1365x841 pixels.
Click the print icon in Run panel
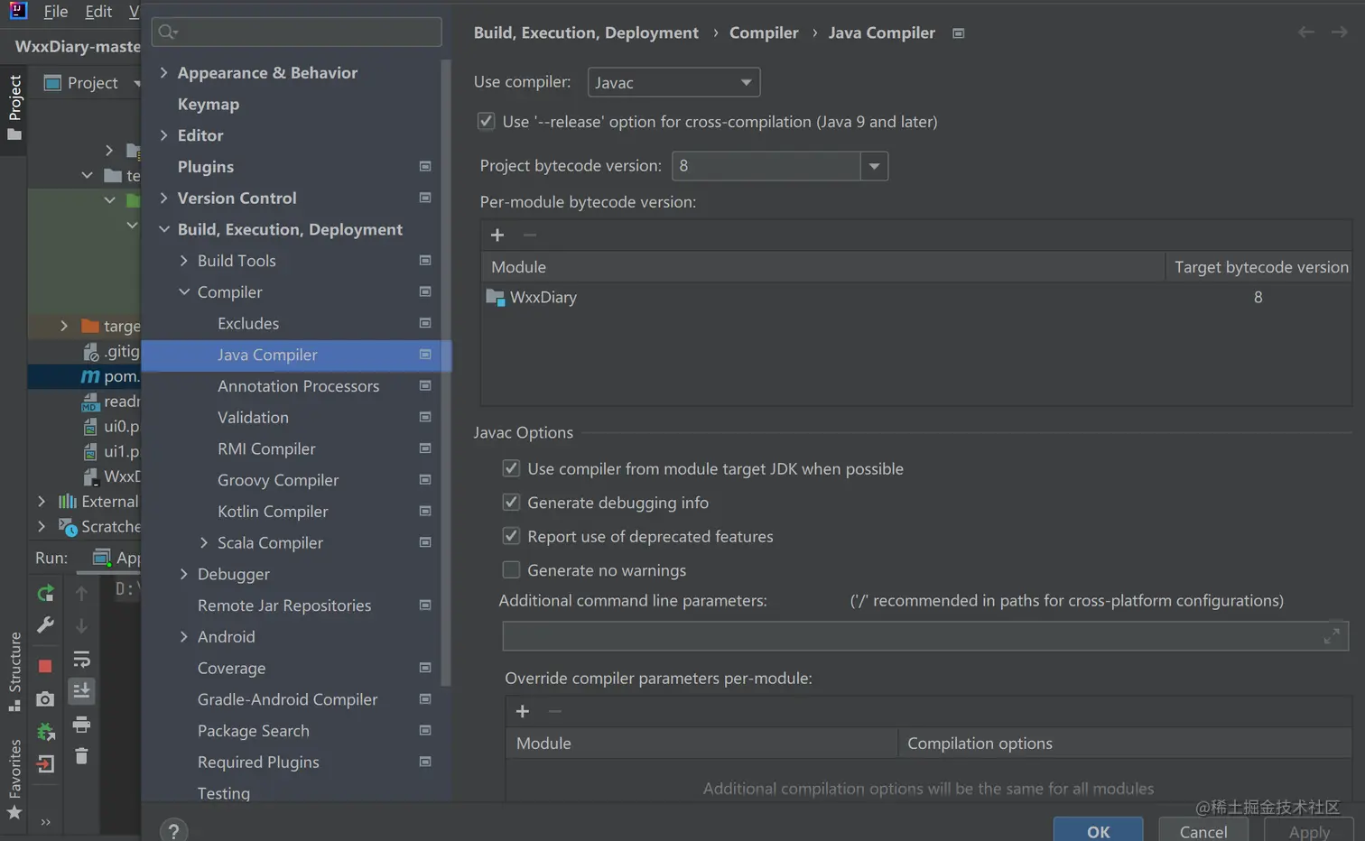pos(81,725)
